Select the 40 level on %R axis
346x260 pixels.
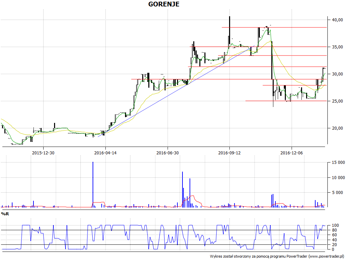point(334,240)
